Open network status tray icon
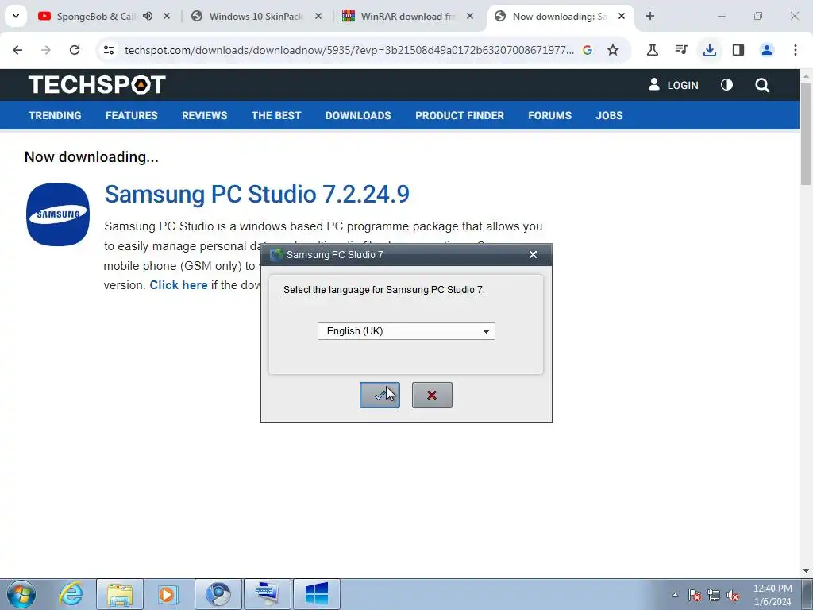813x610 pixels. pyautogui.click(x=714, y=596)
